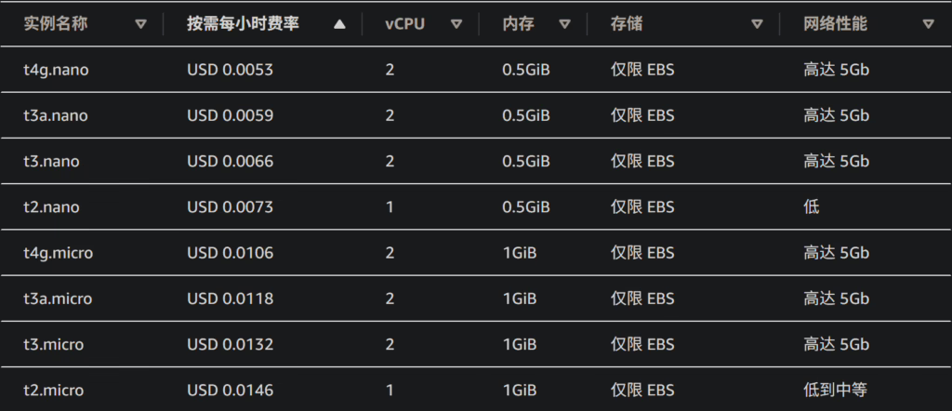The image size is (952, 411).
Task: Click the 按需每小时费率 header text
Action: [243, 24]
